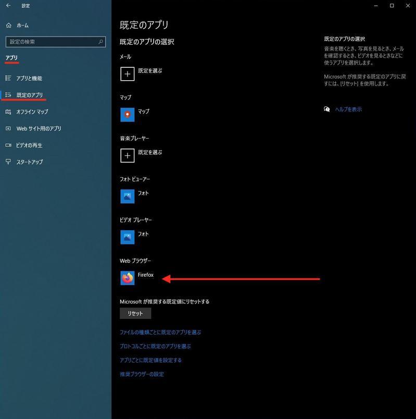Go to Home (ホーム) in the sidebar
The height and width of the screenshot is (419, 416).
coord(22,26)
